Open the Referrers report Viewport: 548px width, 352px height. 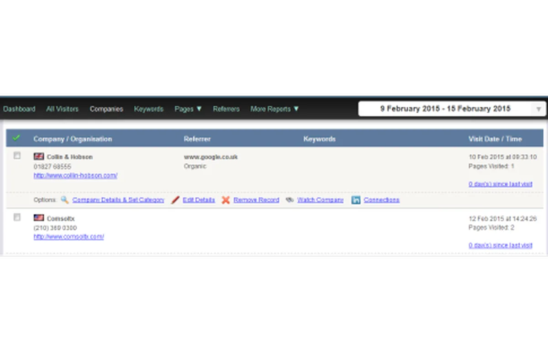click(226, 109)
